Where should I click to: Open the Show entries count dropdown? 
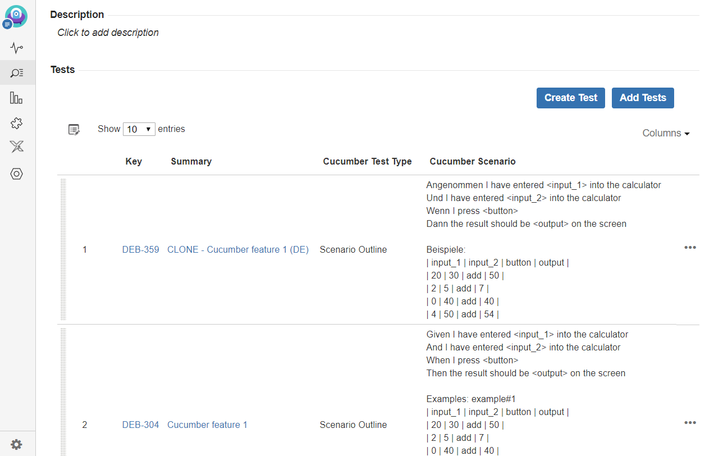(139, 129)
